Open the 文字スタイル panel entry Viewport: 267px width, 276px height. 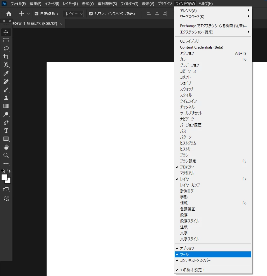(213, 239)
